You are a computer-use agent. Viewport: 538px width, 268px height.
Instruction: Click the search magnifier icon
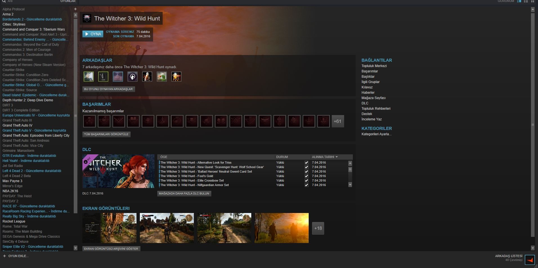[x=4, y=1]
